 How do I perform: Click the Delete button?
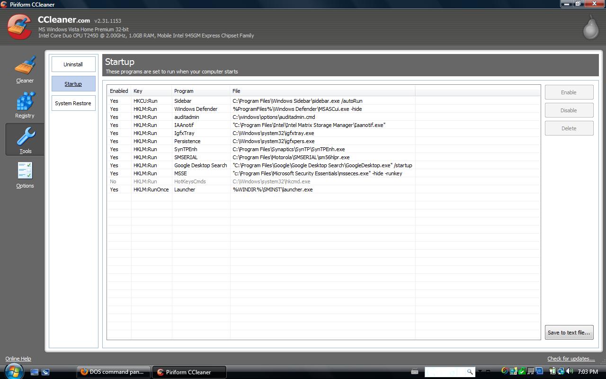tap(569, 128)
